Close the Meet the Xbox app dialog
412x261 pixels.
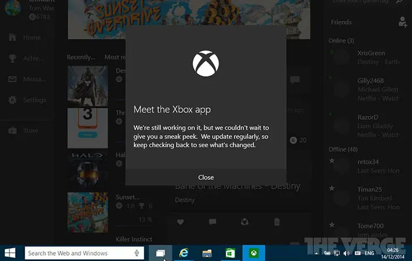206,177
